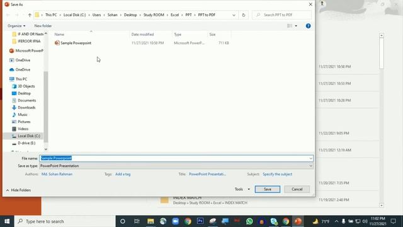Open the Tools dropdown

(x=242, y=189)
